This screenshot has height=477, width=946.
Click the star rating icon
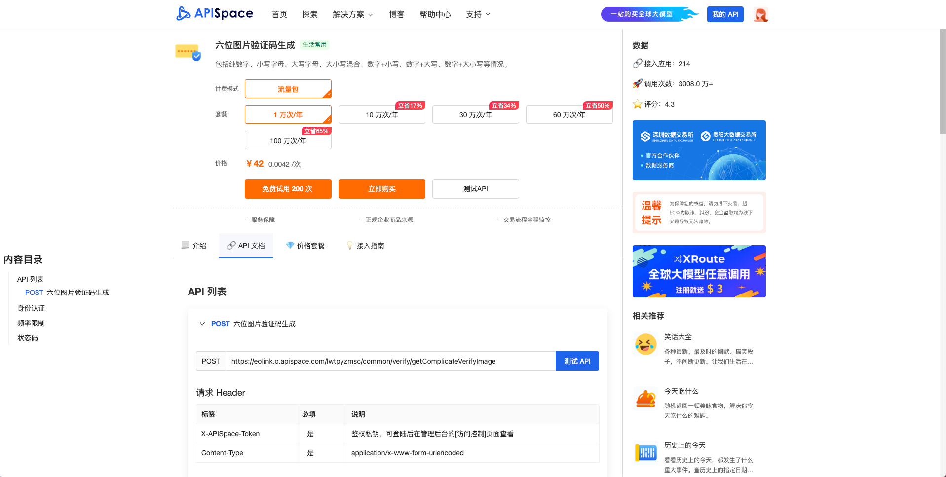(x=638, y=104)
